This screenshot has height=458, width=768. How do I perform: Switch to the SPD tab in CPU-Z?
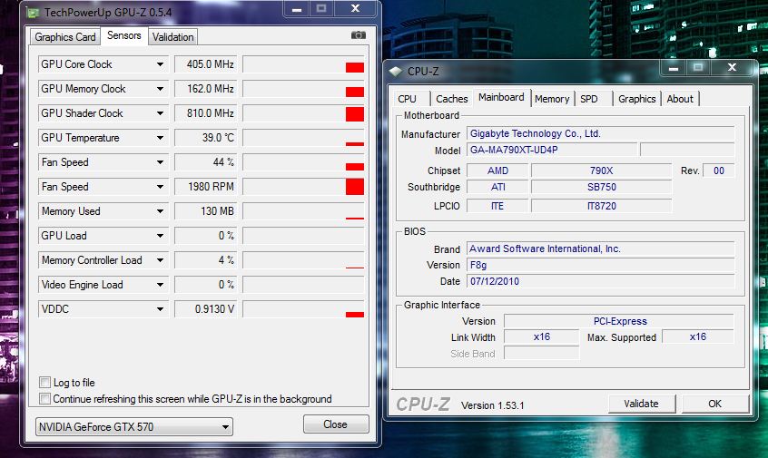point(589,99)
